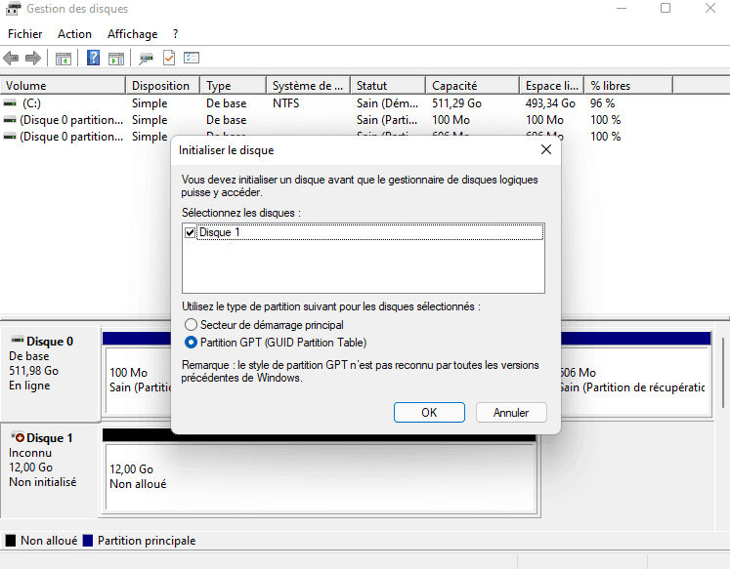Click the Forward arrow toolbar icon
This screenshot has width=730, height=569.
[x=33, y=59]
